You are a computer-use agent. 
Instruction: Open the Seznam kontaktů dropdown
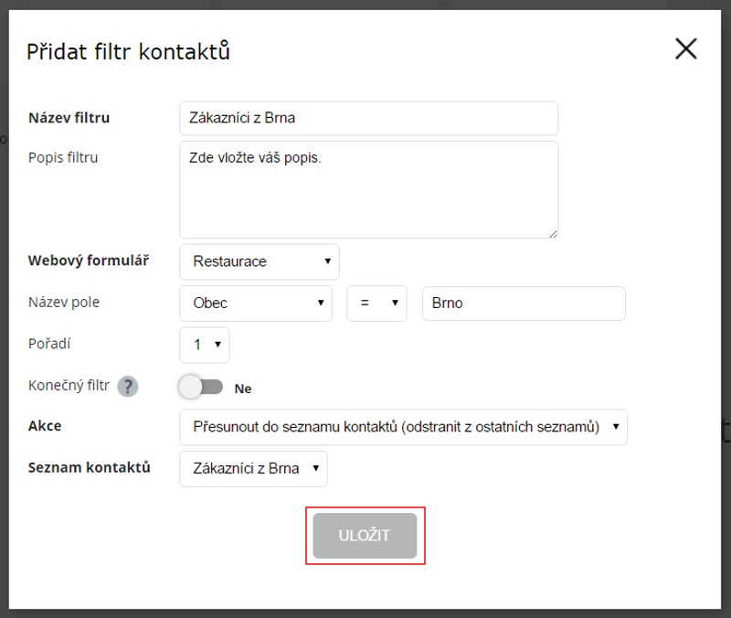tap(253, 468)
